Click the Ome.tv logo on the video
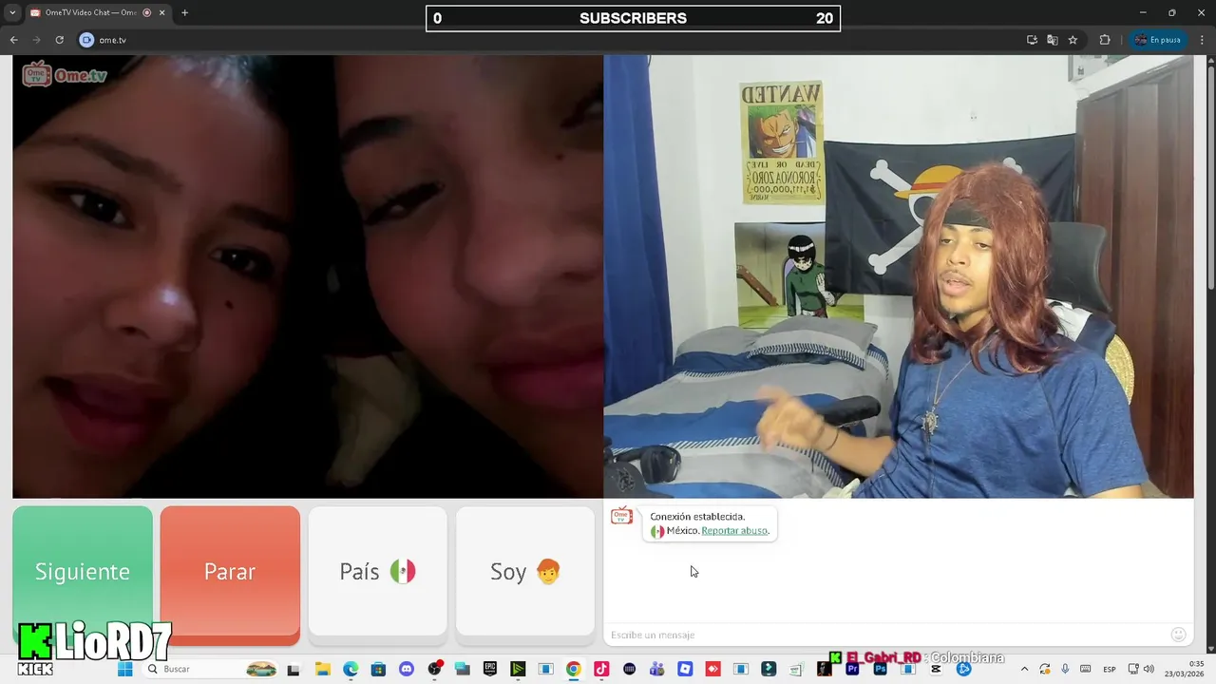1216x684 pixels. click(65, 75)
